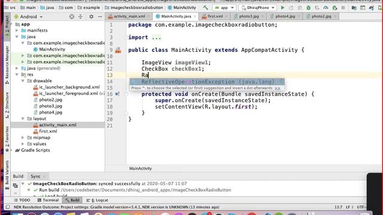383x215 pixels.
Task: Select photo2.jpg in drawable folder
Action: (50, 100)
